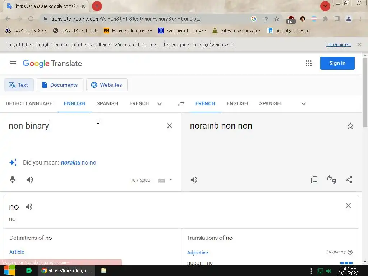Open the Google Translate main menu hamburger
Viewport: 368px width, 276px height.
click(13, 63)
